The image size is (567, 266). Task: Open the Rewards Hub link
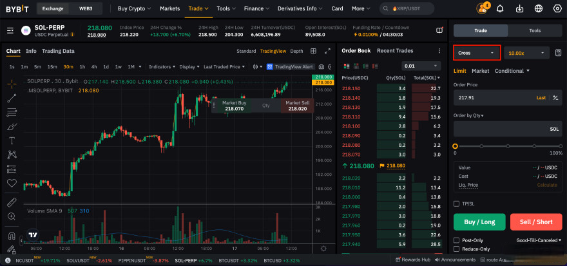point(412,260)
